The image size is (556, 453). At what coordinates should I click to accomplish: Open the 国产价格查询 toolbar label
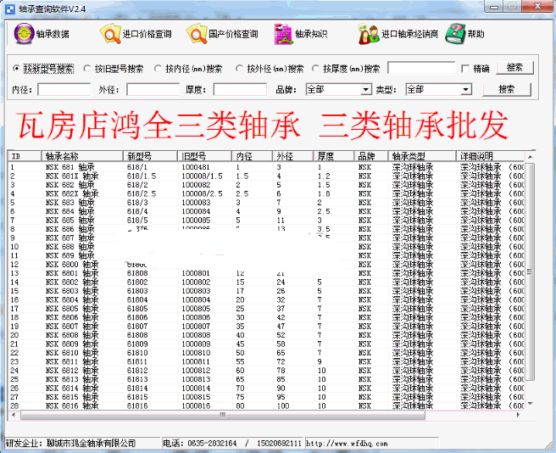(x=233, y=34)
